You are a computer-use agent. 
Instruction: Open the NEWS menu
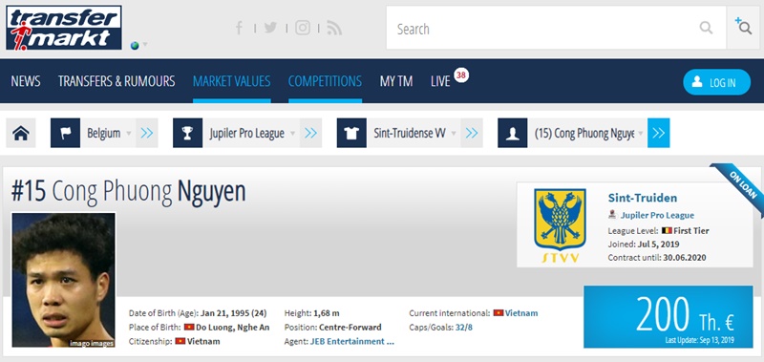tap(26, 81)
